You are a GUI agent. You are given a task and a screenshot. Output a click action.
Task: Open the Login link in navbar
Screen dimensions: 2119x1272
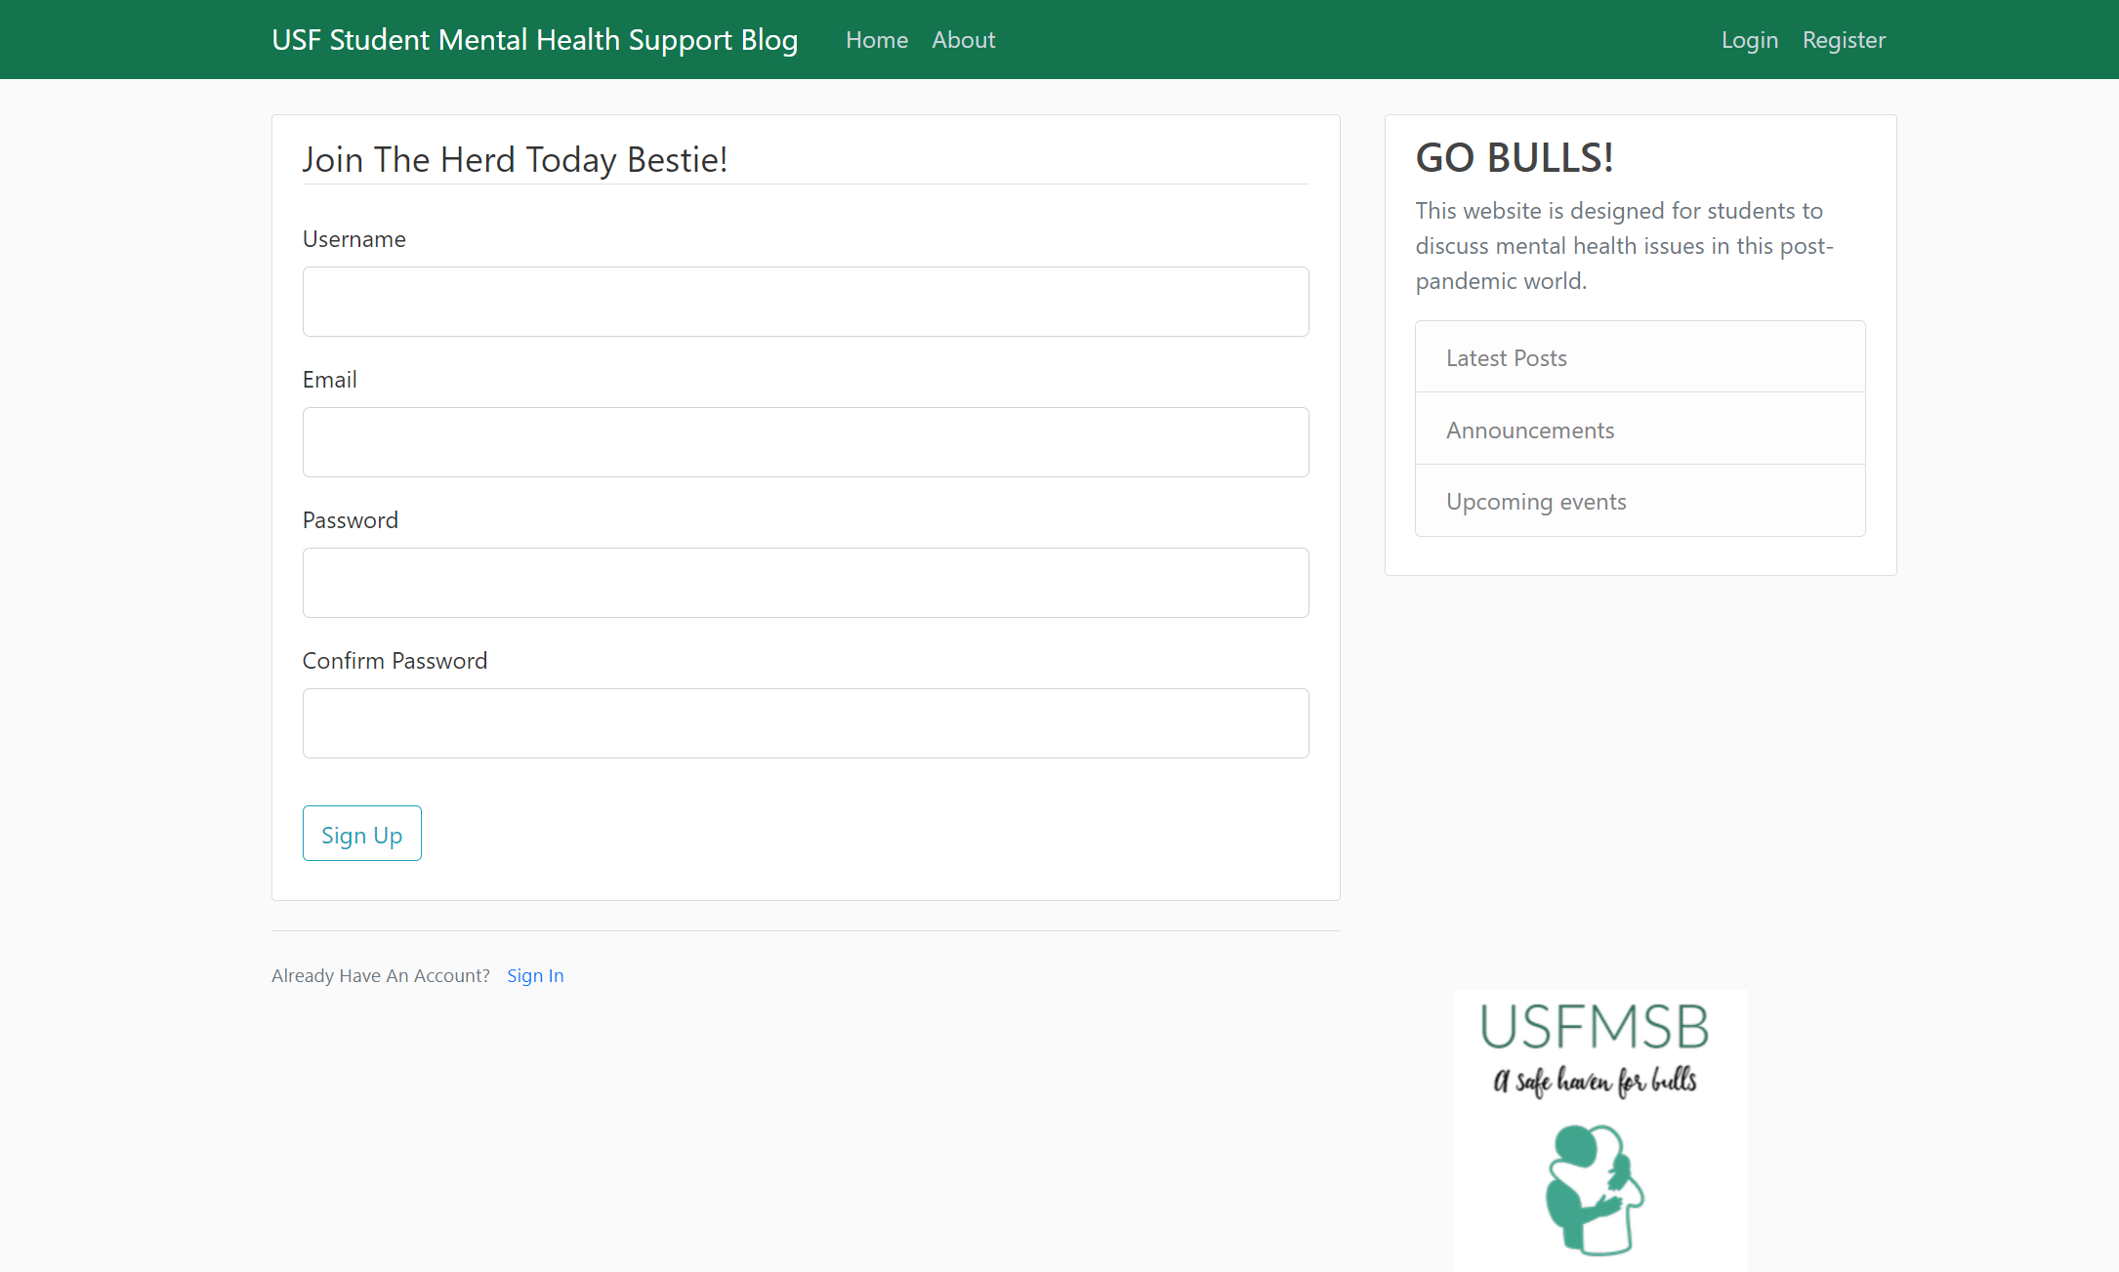pyautogui.click(x=1749, y=40)
